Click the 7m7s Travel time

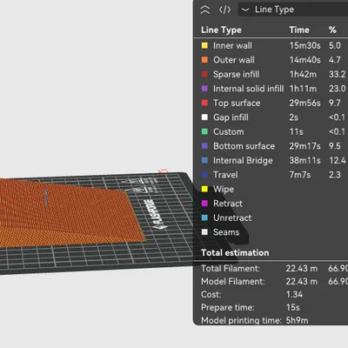click(300, 175)
